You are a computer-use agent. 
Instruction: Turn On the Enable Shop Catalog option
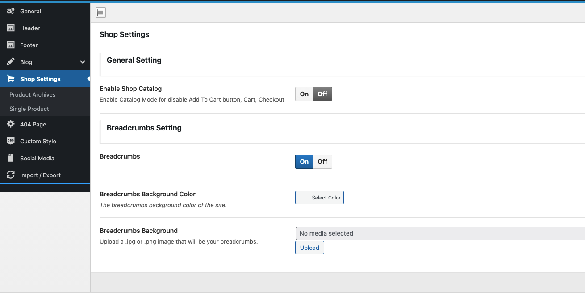tap(304, 94)
